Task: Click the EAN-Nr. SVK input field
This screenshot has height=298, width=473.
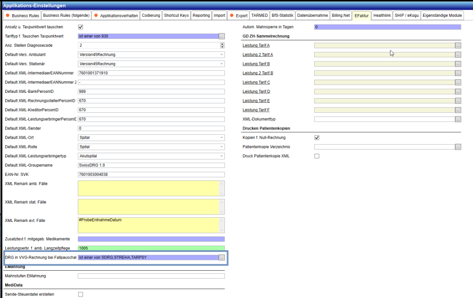Action: click(x=151, y=175)
